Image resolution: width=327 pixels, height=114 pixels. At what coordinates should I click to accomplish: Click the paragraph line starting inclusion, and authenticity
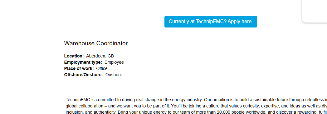pos(196,112)
